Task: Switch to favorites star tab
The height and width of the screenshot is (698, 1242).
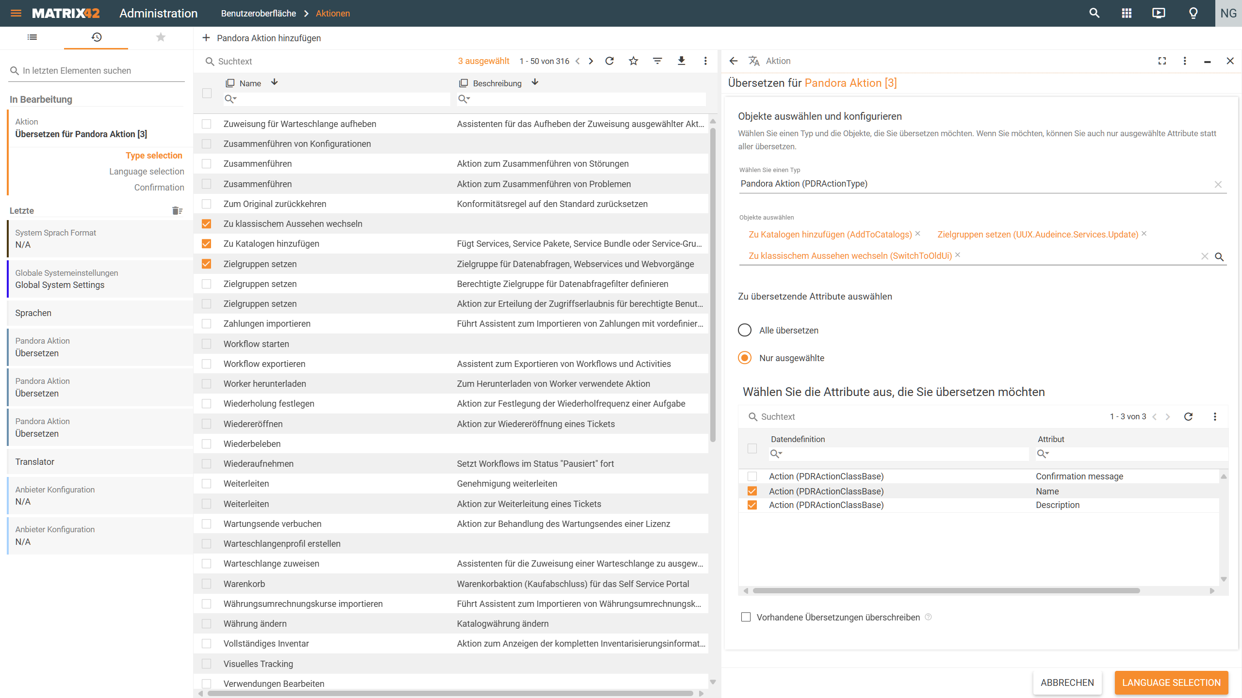Action: [161, 37]
